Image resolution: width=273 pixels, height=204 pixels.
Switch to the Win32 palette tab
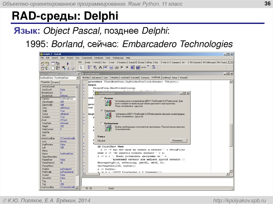coord(97,63)
